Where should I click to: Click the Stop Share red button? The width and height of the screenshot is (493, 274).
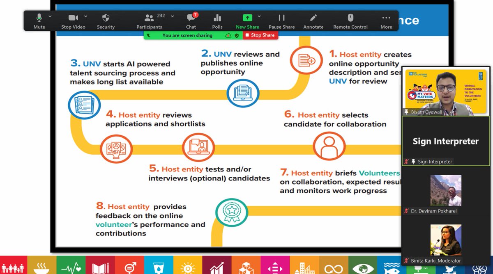tap(260, 35)
